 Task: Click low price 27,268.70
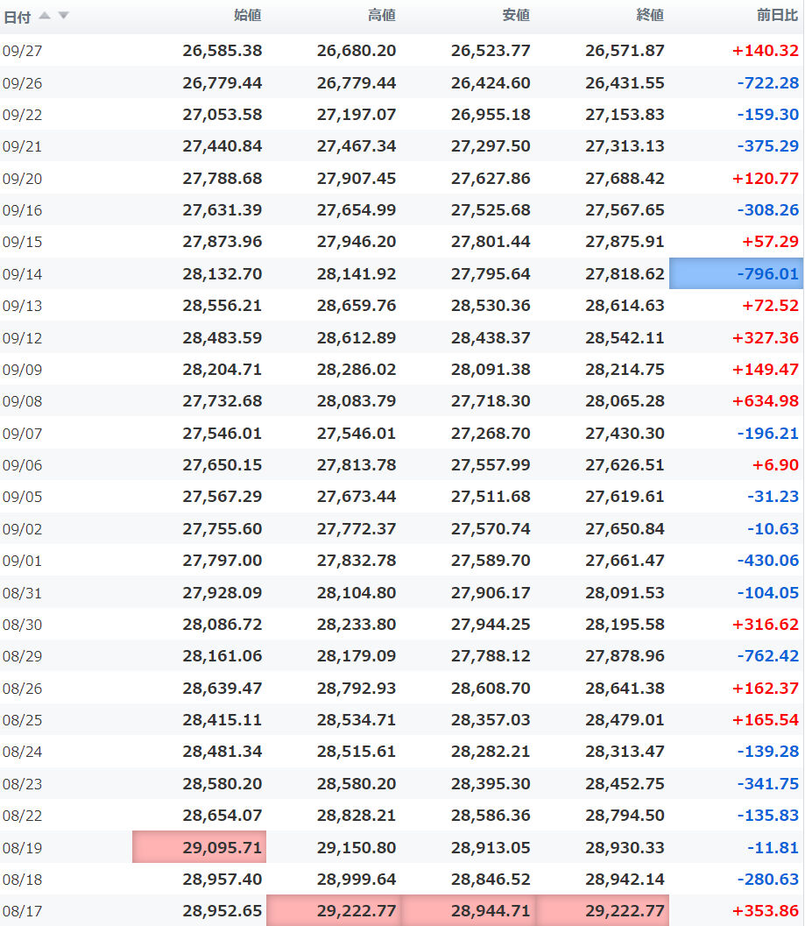(x=491, y=433)
